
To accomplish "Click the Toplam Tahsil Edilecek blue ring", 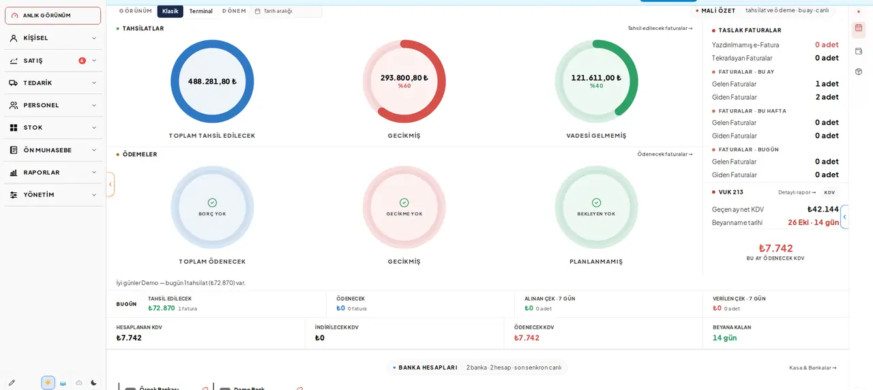I will coord(212,81).
